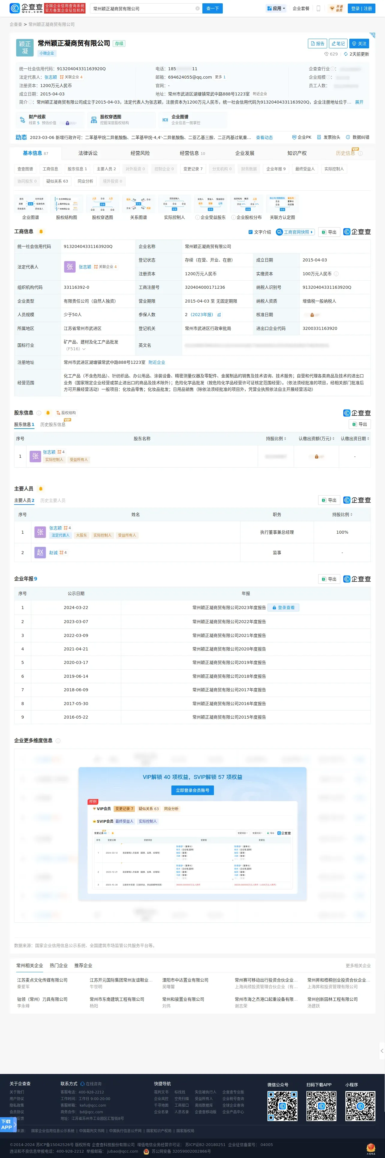Screen dimensions: 385x1158
Task: Expand the 国标行业 F516 chevron
Action: [84, 349]
